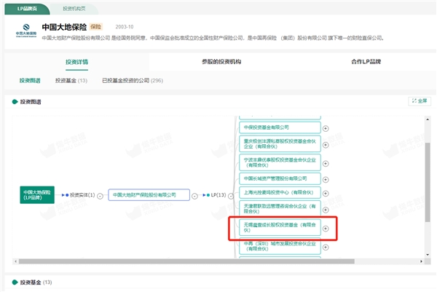This screenshot has width=437, height=292.
Task: Click the graph's vertical scrollbar thumb
Action: (x=428, y=183)
